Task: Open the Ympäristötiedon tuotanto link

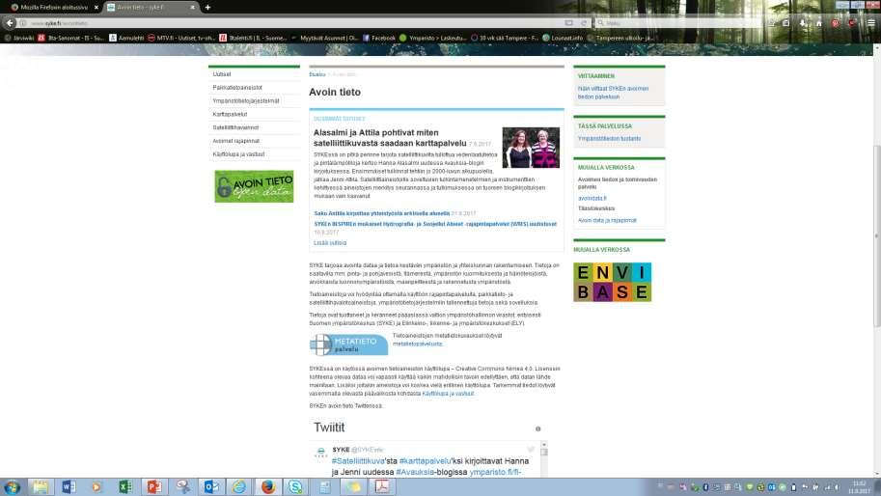Action: [x=609, y=139]
